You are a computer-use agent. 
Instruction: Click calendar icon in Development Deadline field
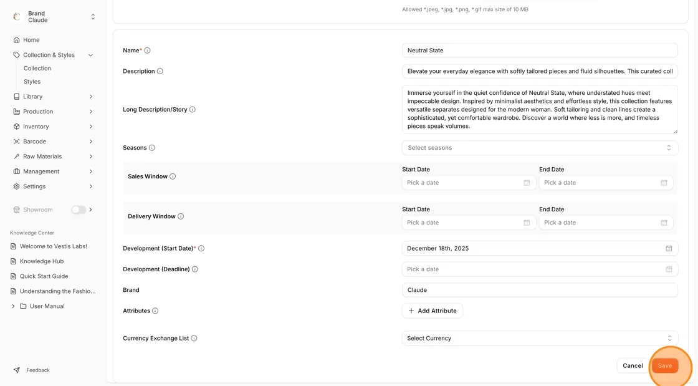(669, 269)
